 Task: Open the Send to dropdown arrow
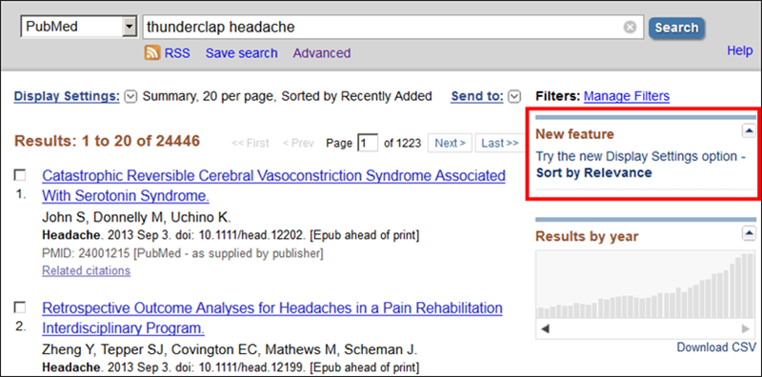click(514, 97)
